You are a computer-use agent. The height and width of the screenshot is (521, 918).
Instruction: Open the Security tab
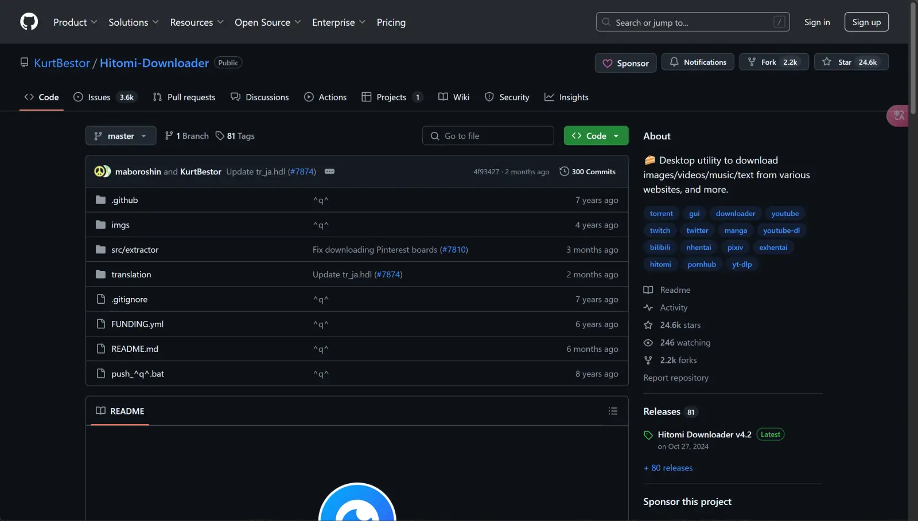tap(507, 97)
